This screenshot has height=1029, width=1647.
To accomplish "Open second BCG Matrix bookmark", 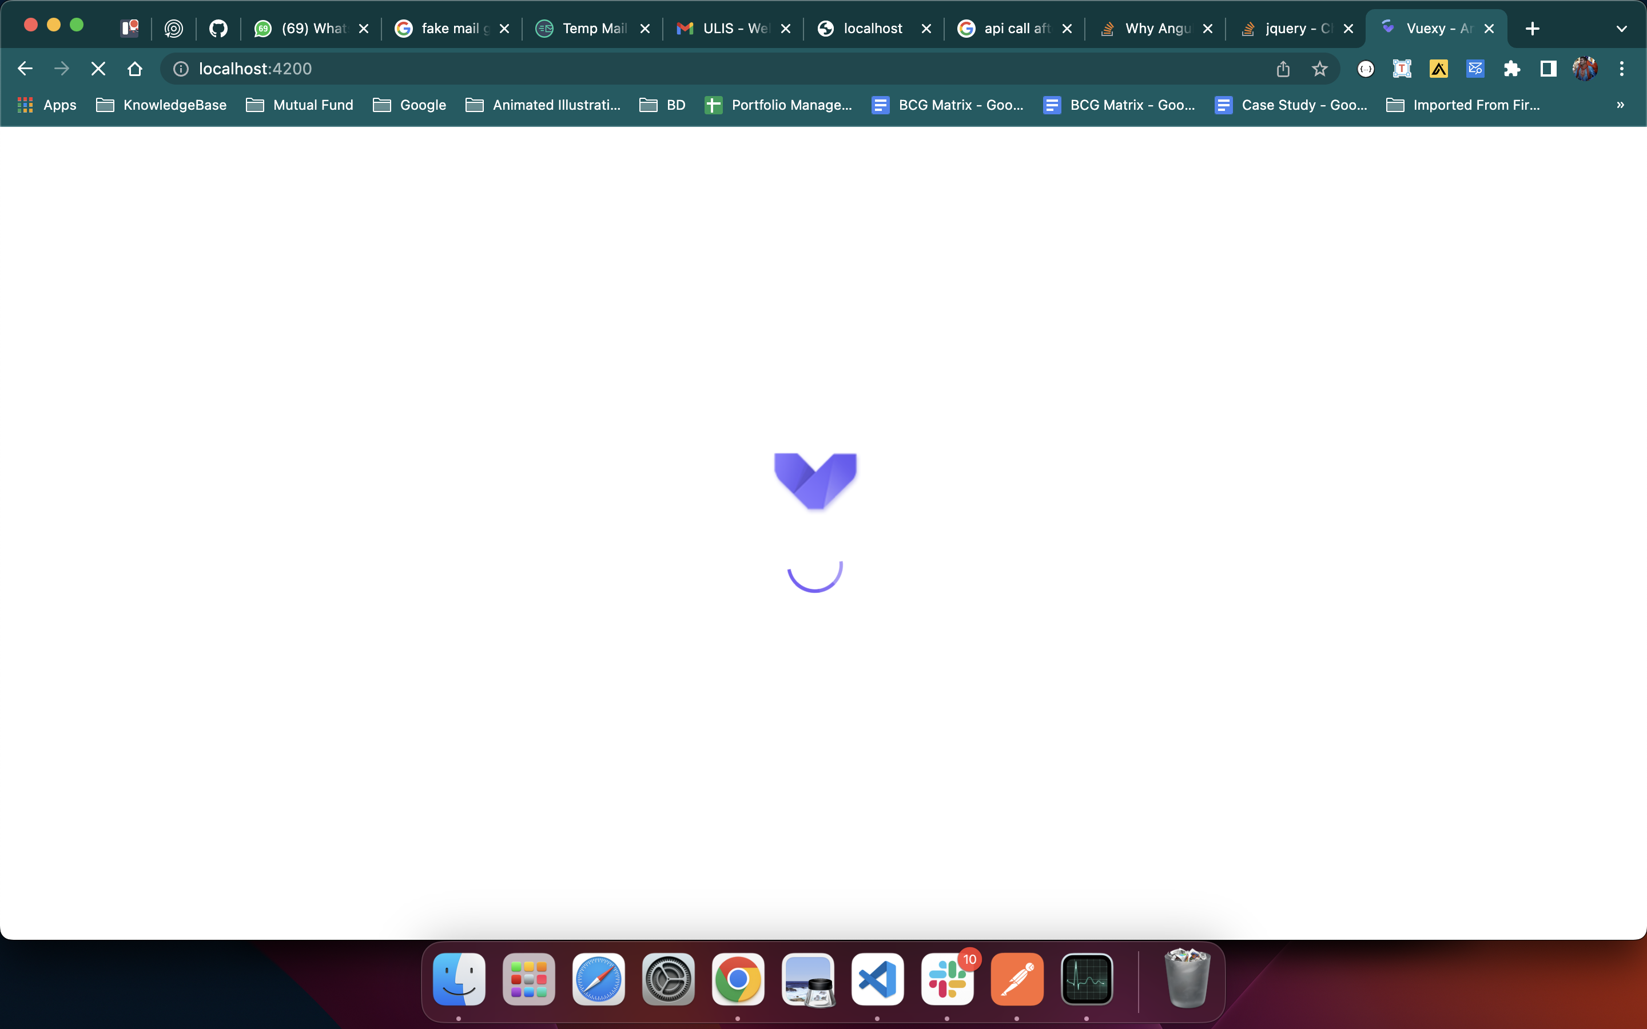I will point(1120,105).
